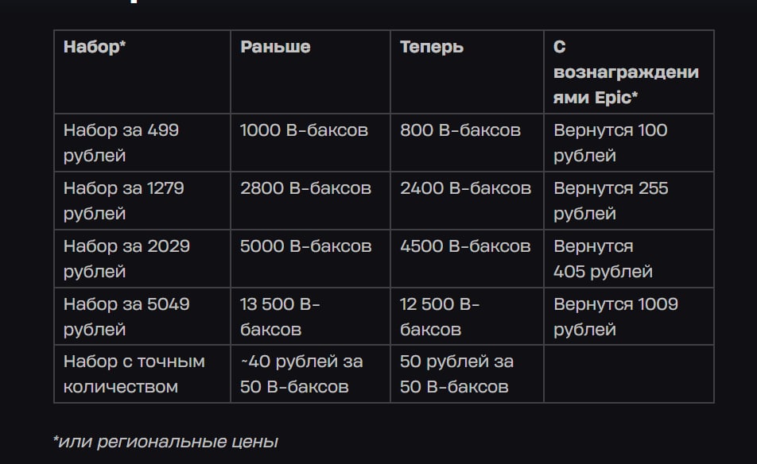Click the "13 500 В-баксов" cell
This screenshot has width=757, height=464.
pyautogui.click(x=280, y=316)
